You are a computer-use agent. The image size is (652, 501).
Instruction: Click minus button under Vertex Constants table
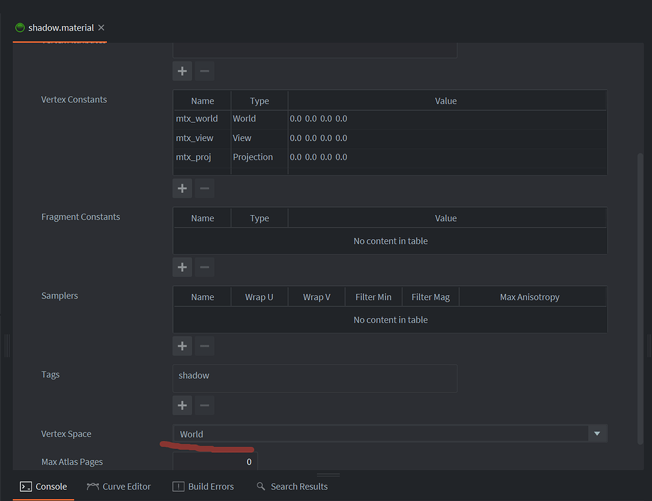[205, 188]
